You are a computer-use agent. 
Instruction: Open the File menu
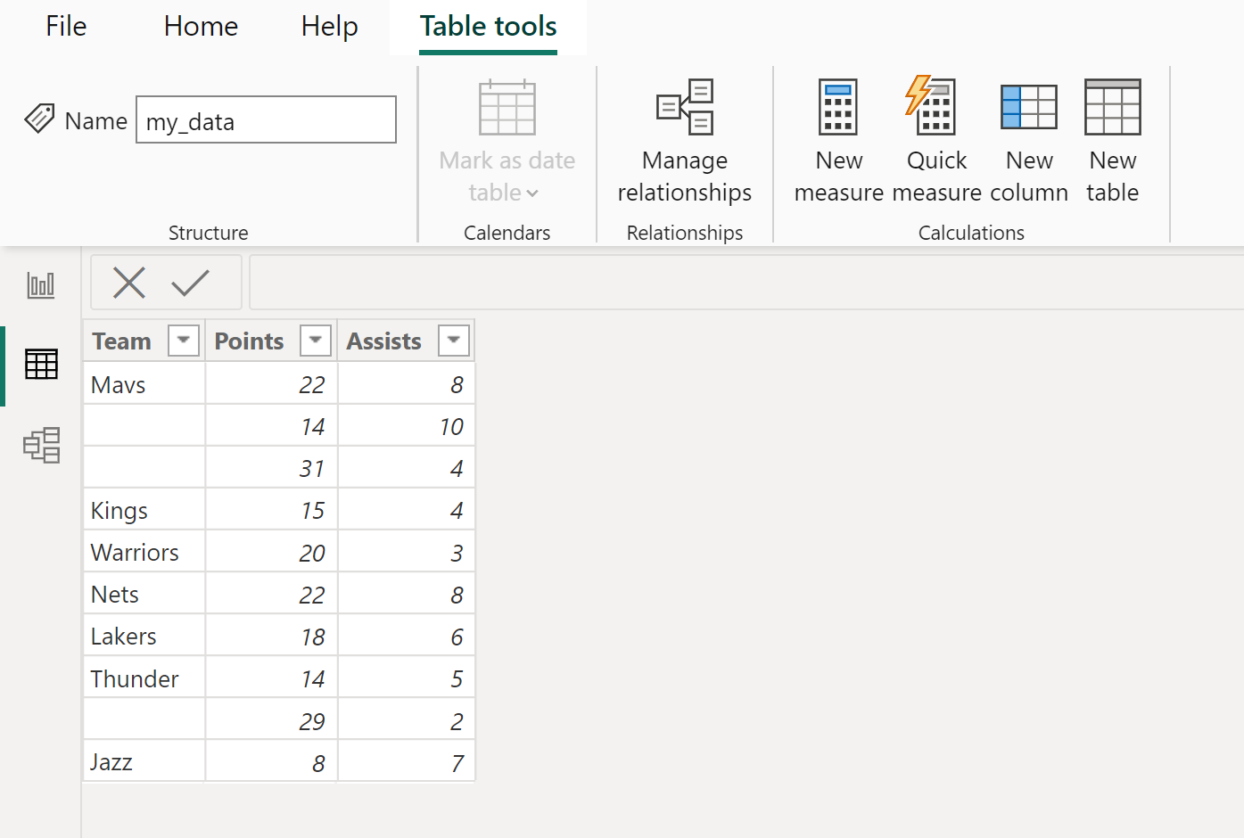tap(65, 26)
